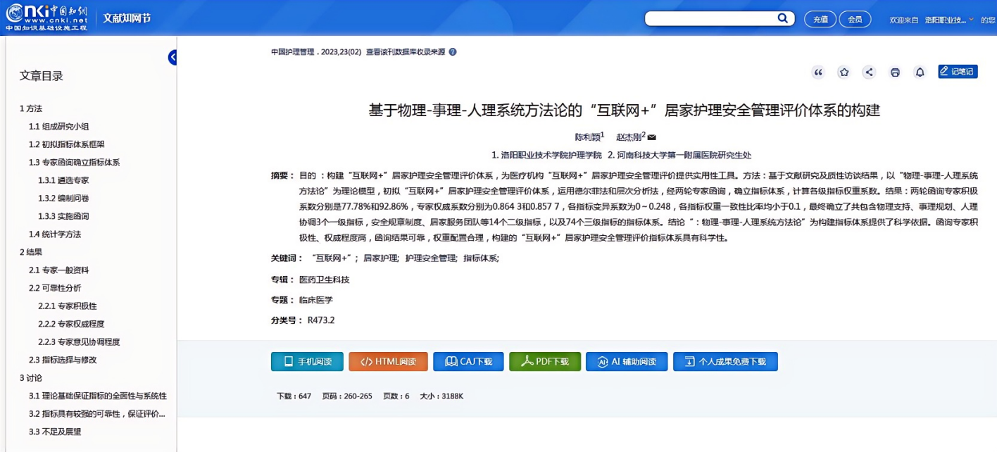Open the 记笔记 notes button
This screenshot has height=452, width=997.
tap(958, 71)
